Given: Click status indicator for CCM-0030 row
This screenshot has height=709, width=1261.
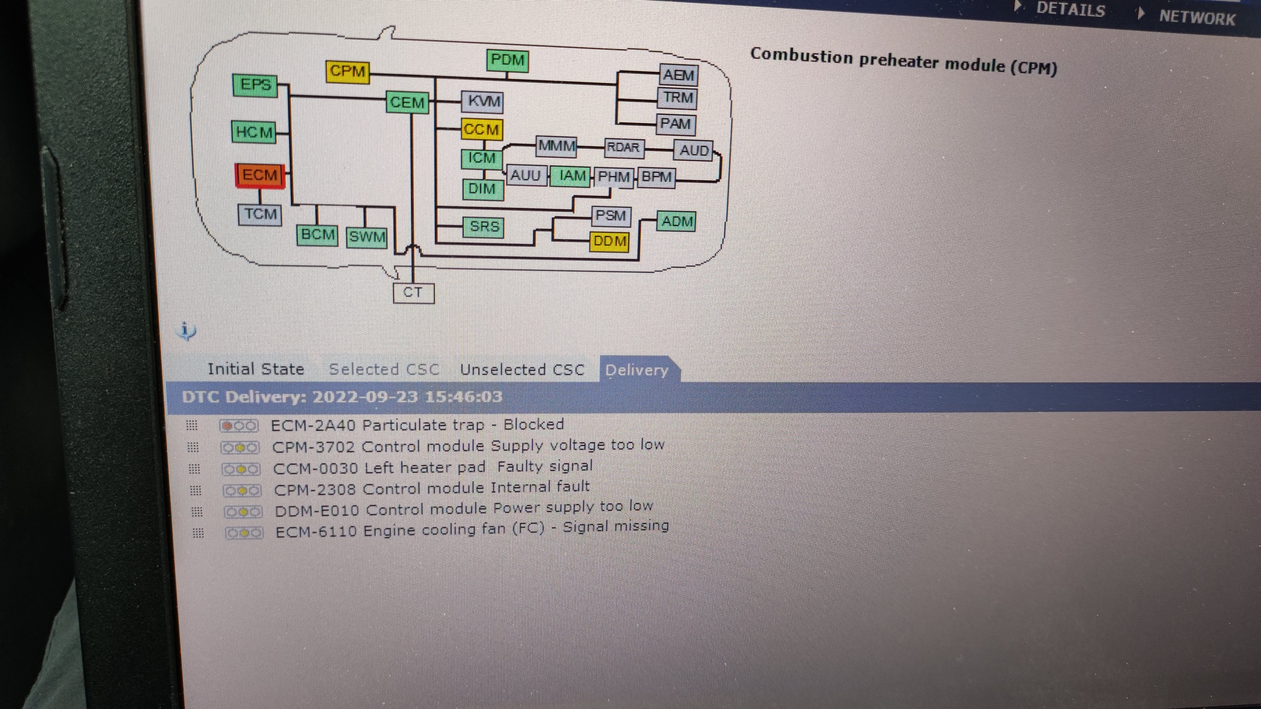Looking at the screenshot, I should (x=241, y=470).
